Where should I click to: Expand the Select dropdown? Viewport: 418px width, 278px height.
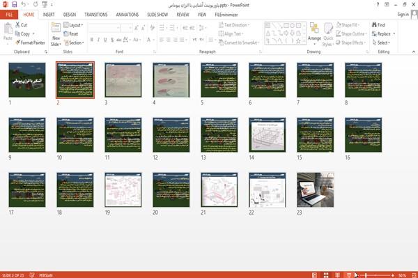382,43
